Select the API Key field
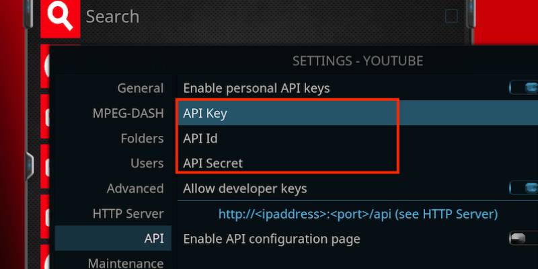 pyautogui.click(x=205, y=114)
